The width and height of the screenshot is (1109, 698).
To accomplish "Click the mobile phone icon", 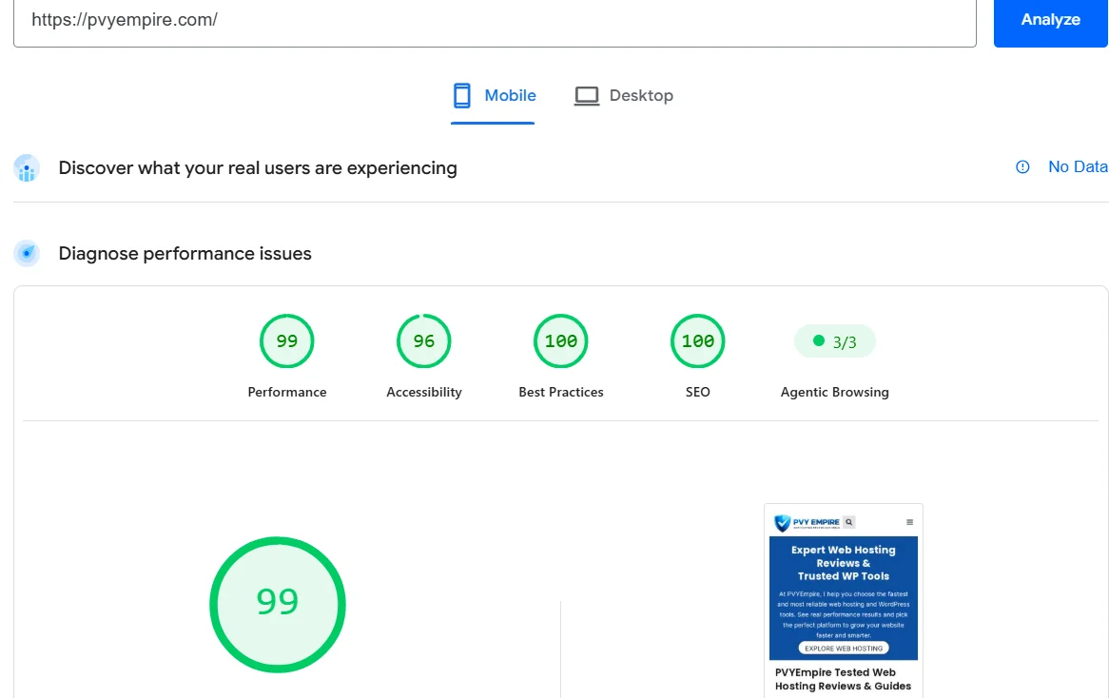I will [x=462, y=95].
